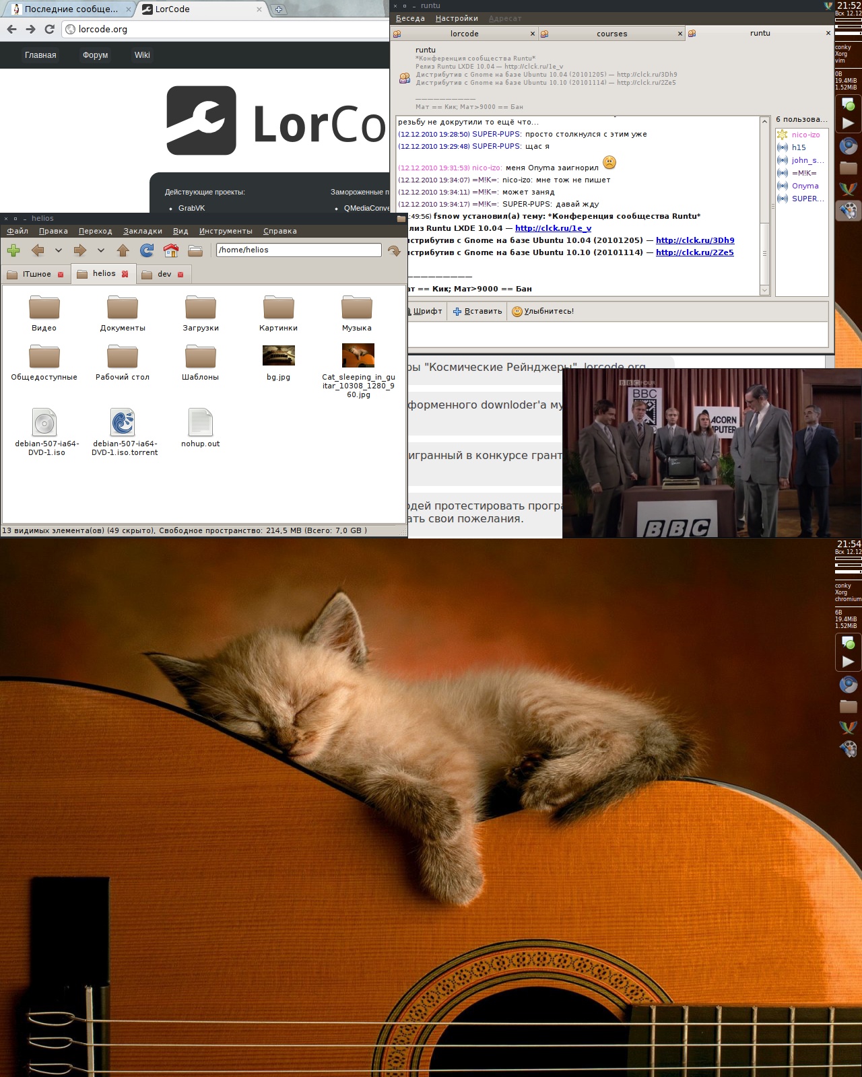
Task: Select the Общедоступные folder
Action: tap(44, 362)
